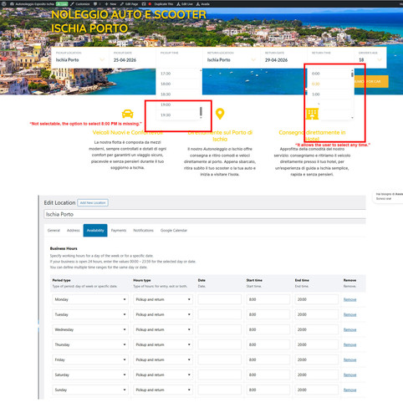Select 18:00 in pickup time list
Viewport: 403px width, 418px height.
(177, 84)
